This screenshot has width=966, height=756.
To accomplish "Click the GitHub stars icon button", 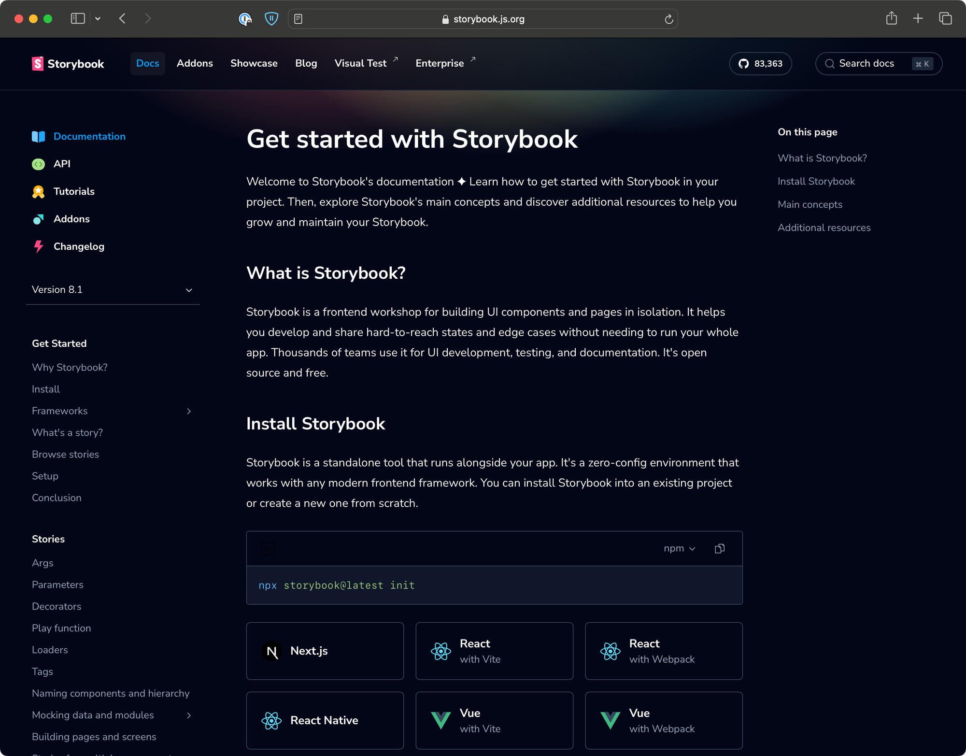I will tap(760, 64).
